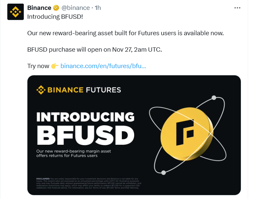This screenshot has width=258, height=199.
Task: Click the disclaimer text at the image bottom
Action: [x=89, y=183]
